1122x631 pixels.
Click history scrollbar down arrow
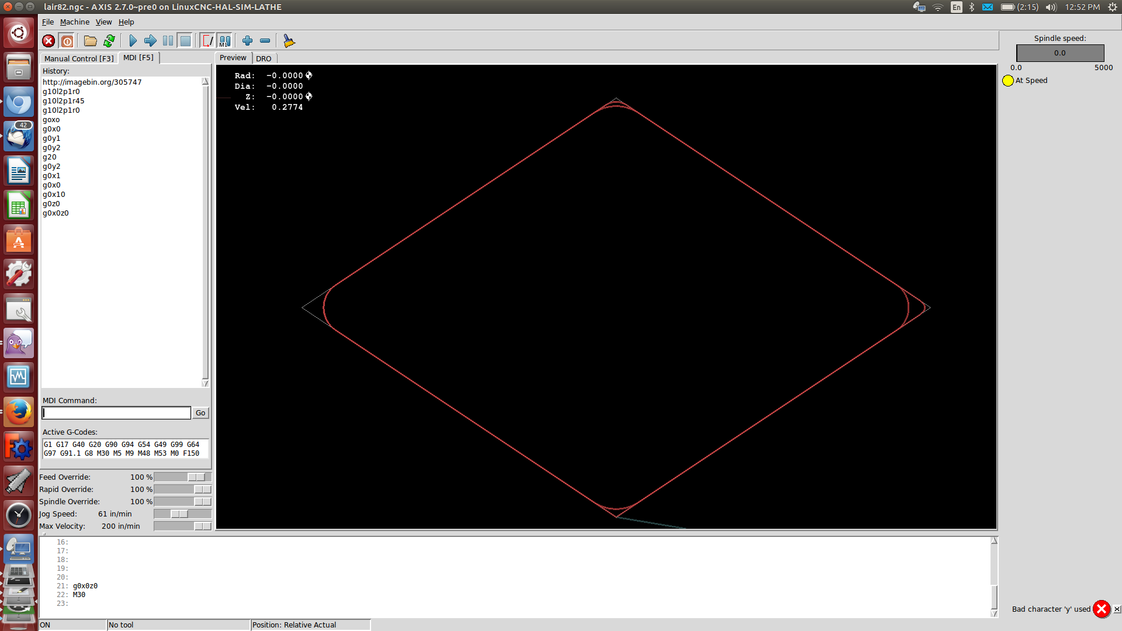(205, 383)
